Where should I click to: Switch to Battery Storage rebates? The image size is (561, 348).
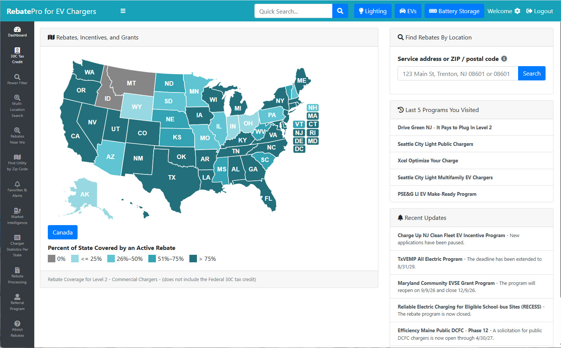(x=454, y=11)
